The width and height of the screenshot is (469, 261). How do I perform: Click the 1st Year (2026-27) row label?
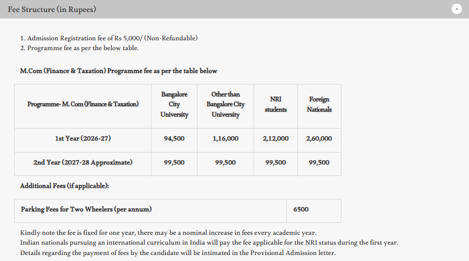pyautogui.click(x=83, y=138)
